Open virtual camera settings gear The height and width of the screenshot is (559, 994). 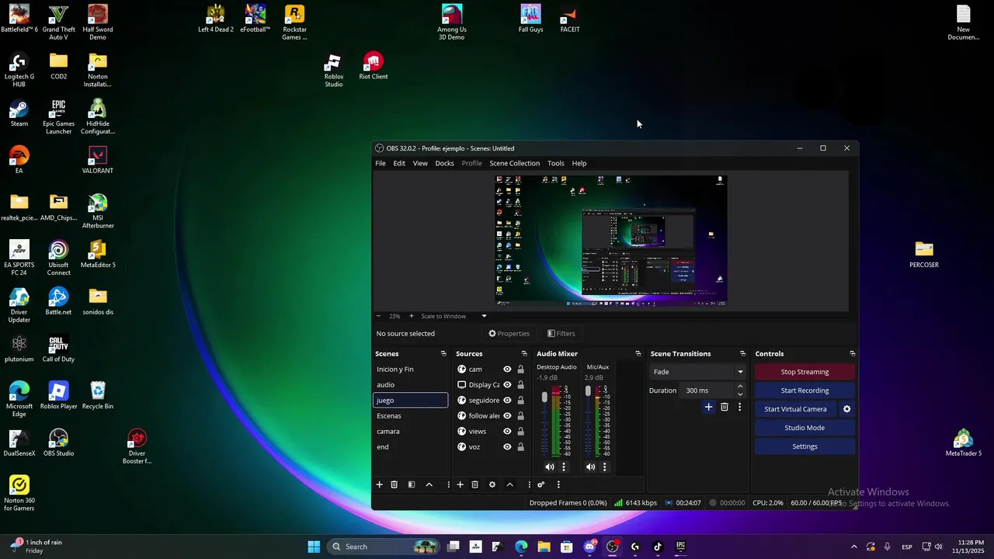(x=846, y=409)
